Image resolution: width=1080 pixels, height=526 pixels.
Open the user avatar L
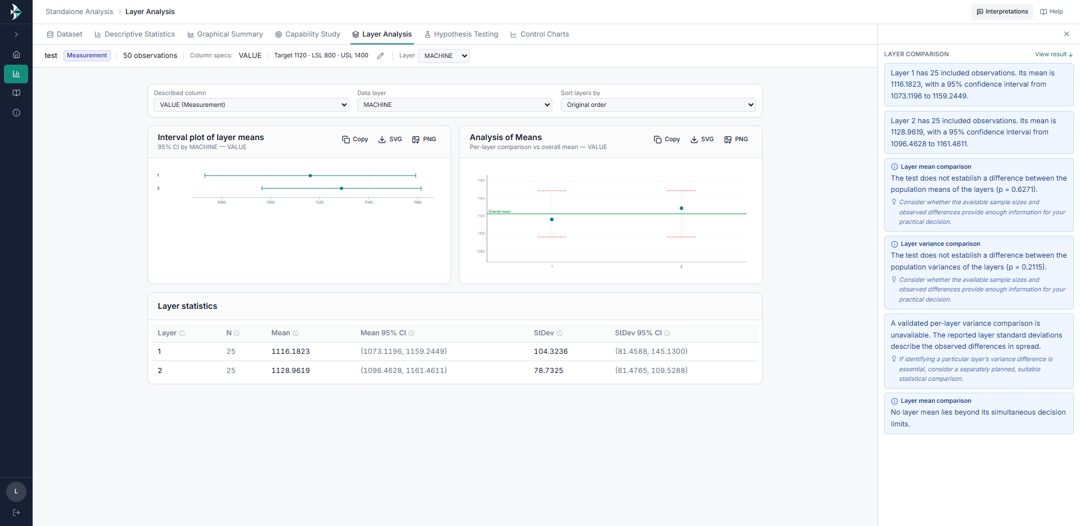tap(16, 492)
